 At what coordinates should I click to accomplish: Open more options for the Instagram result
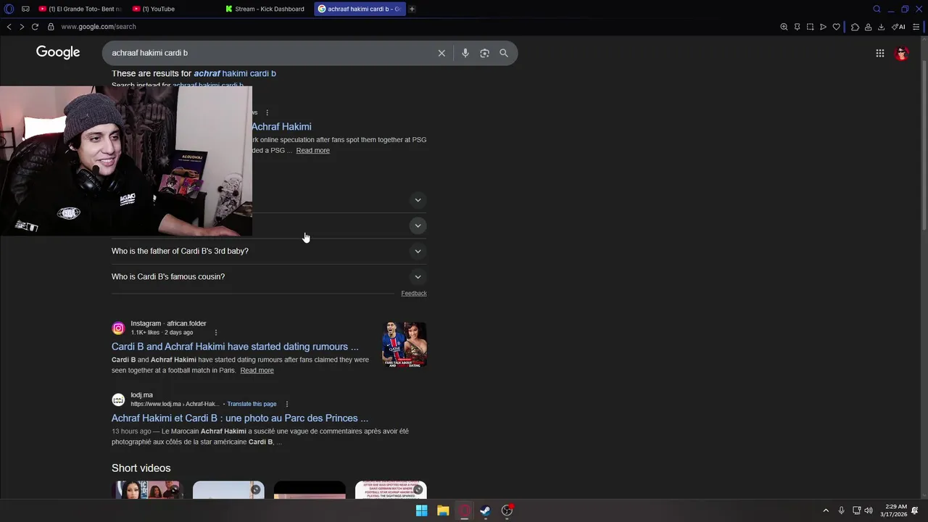215,332
